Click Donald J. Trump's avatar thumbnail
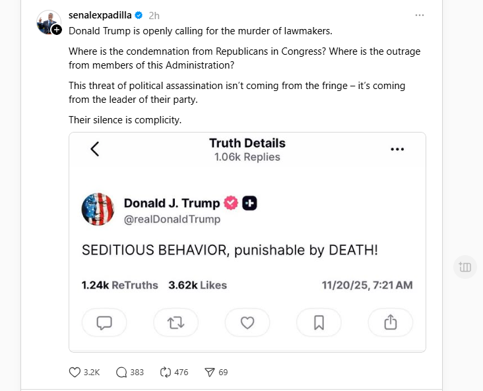Screen dimensions: 483x391 [x=98, y=210]
